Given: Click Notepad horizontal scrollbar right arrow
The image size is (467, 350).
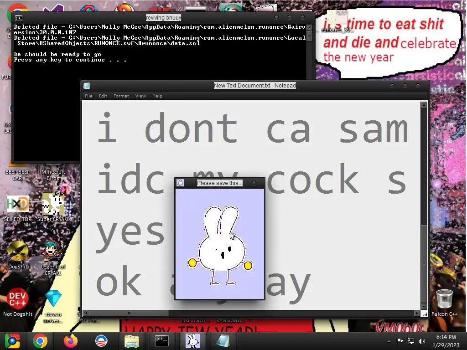Looking at the screenshot, I should click(416, 313).
